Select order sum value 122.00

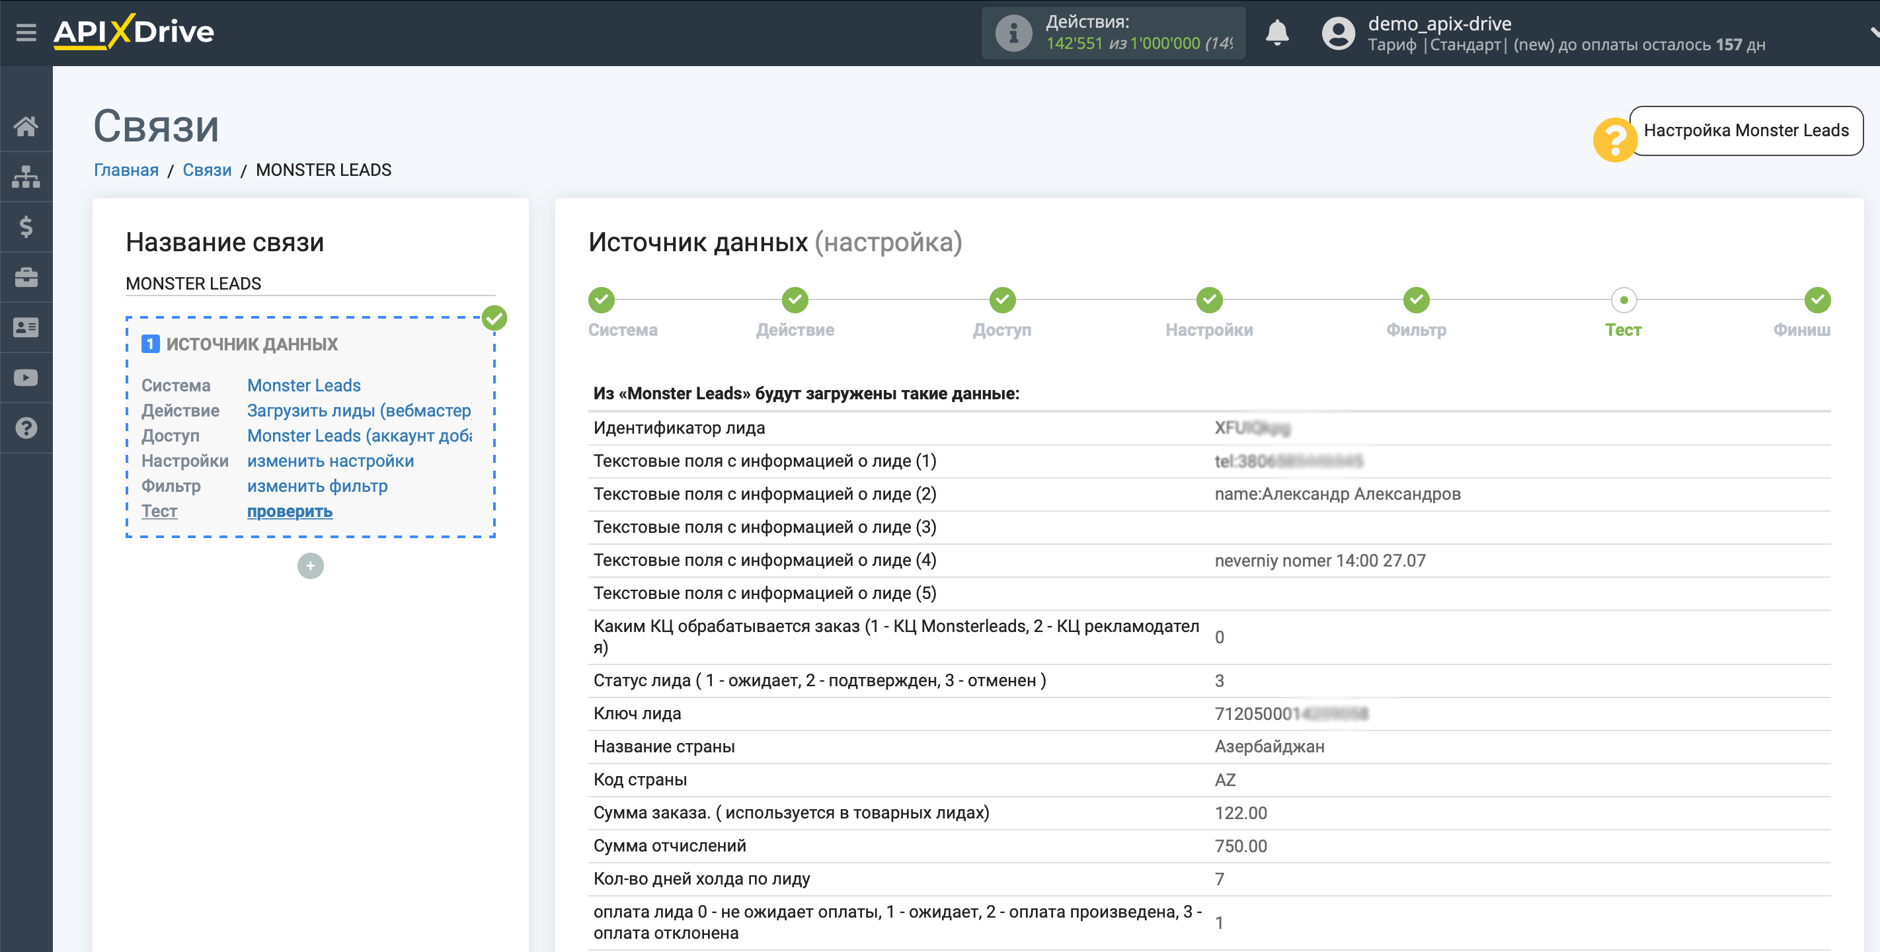pyautogui.click(x=1240, y=813)
